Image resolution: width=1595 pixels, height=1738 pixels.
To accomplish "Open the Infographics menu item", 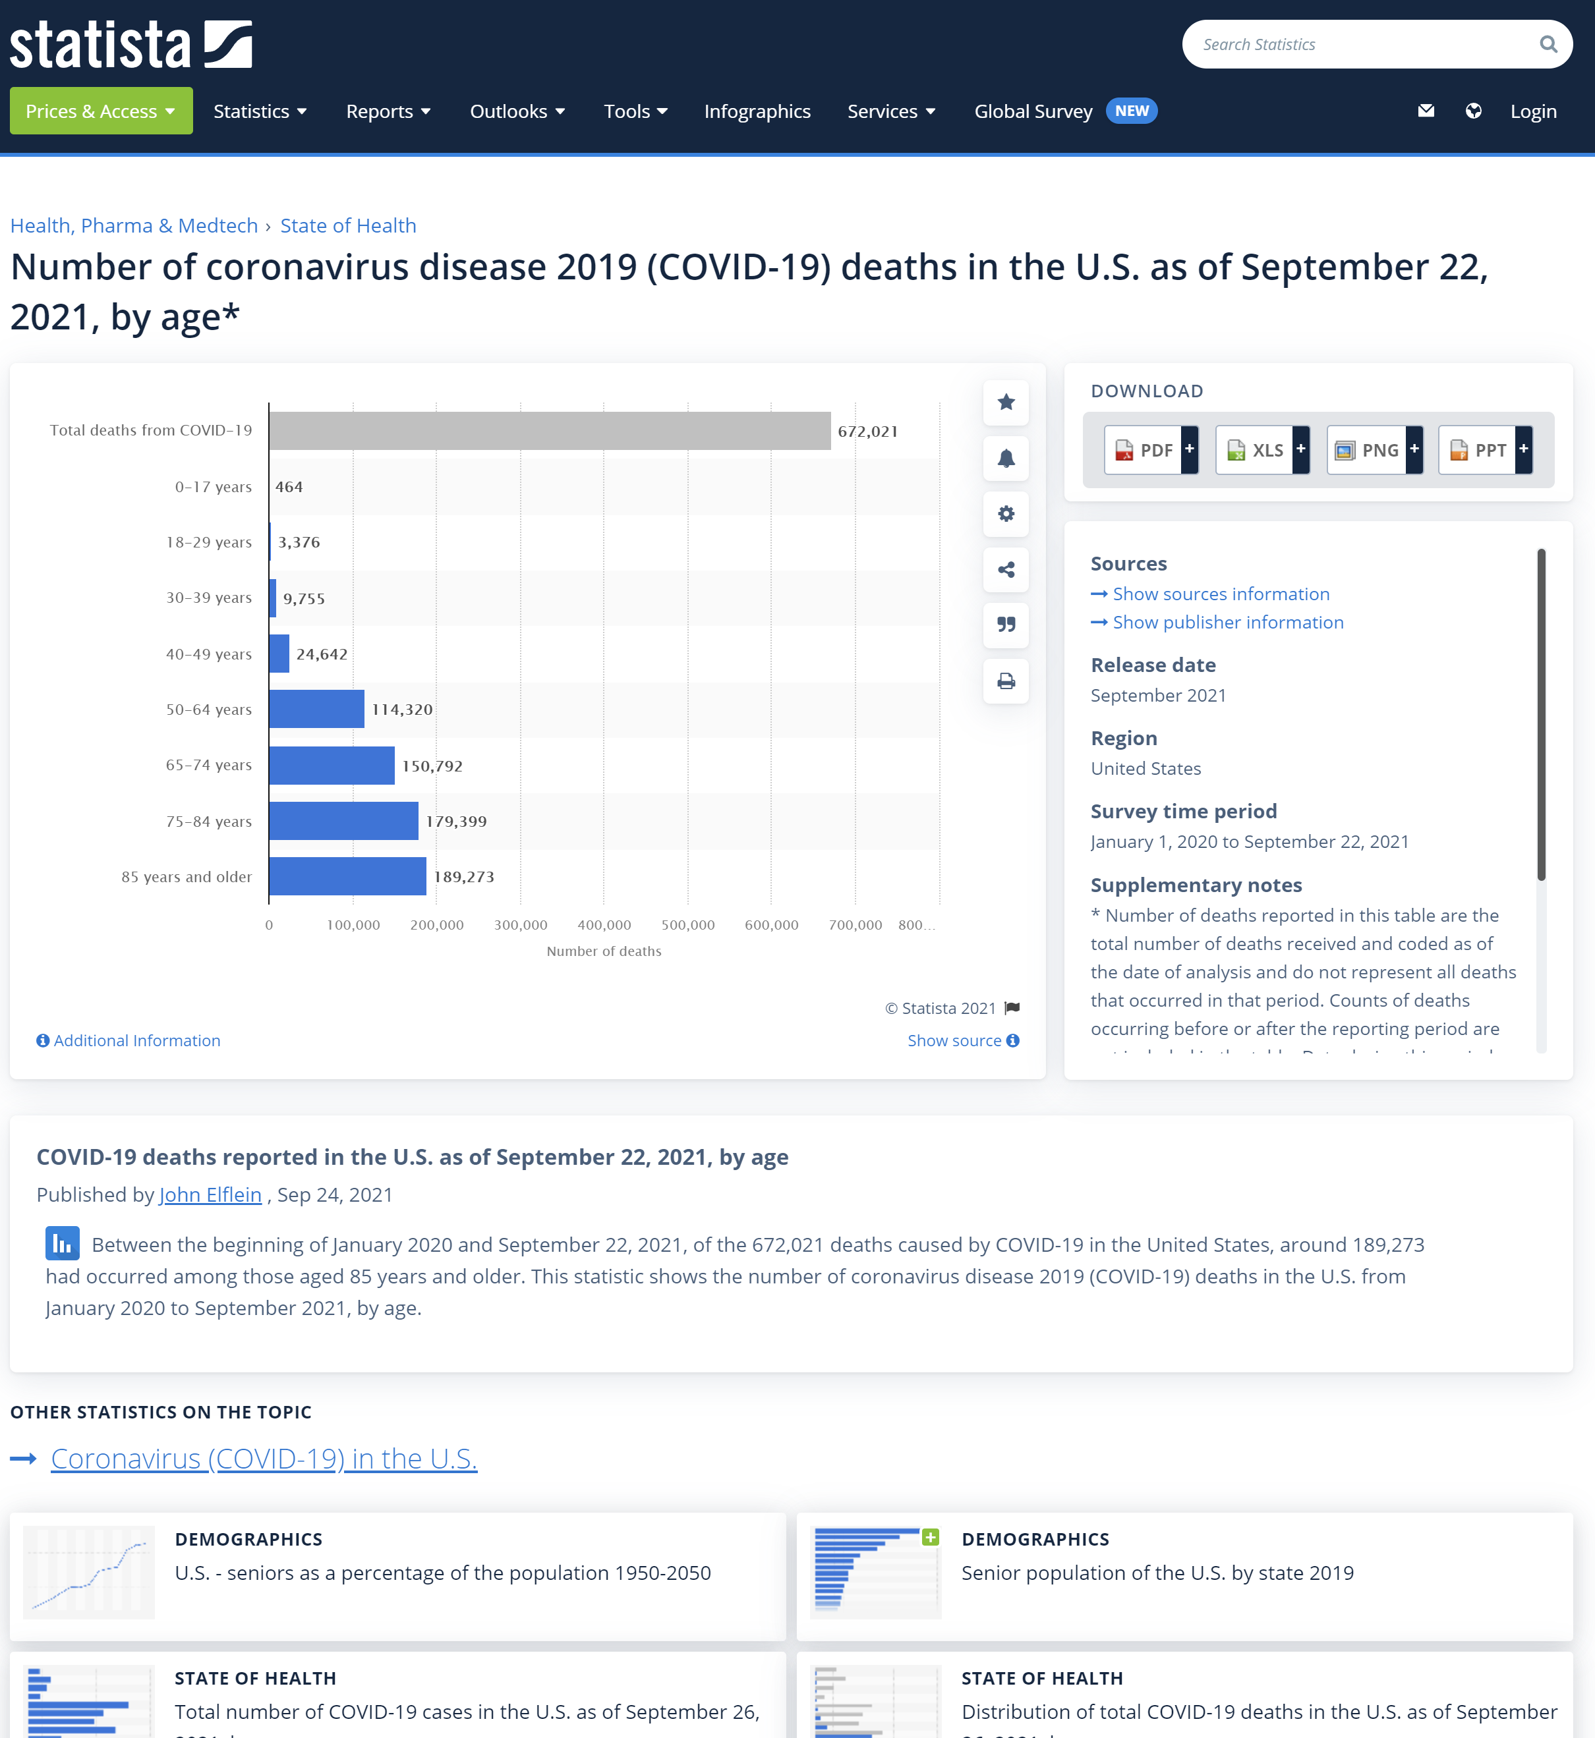I will (x=757, y=111).
